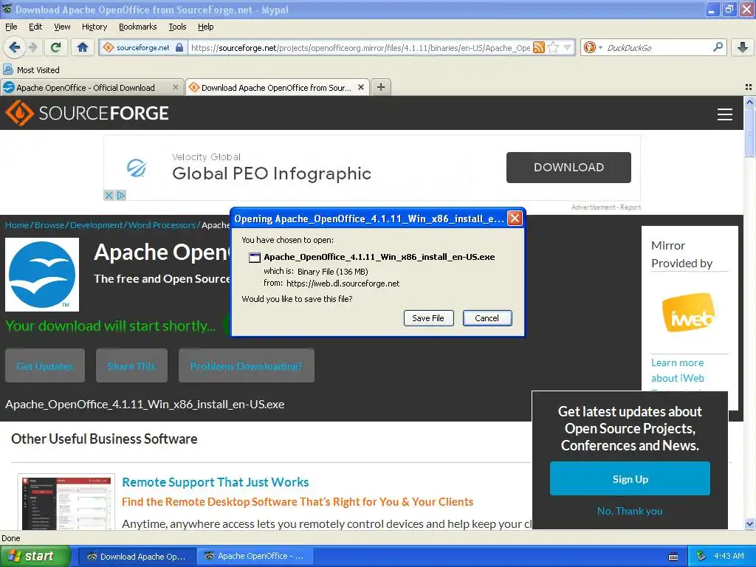This screenshot has height=567, width=756.
Task: Click the Windows start button
Action: 35,556
